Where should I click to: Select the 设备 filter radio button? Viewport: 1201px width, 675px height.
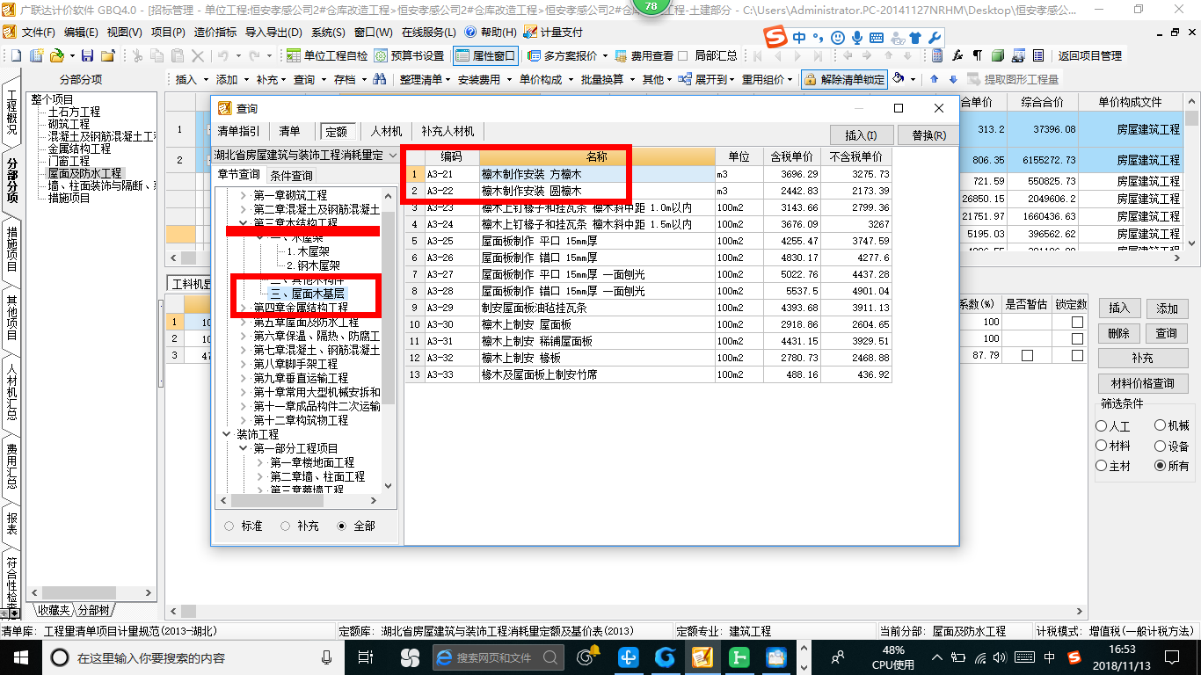1161,446
